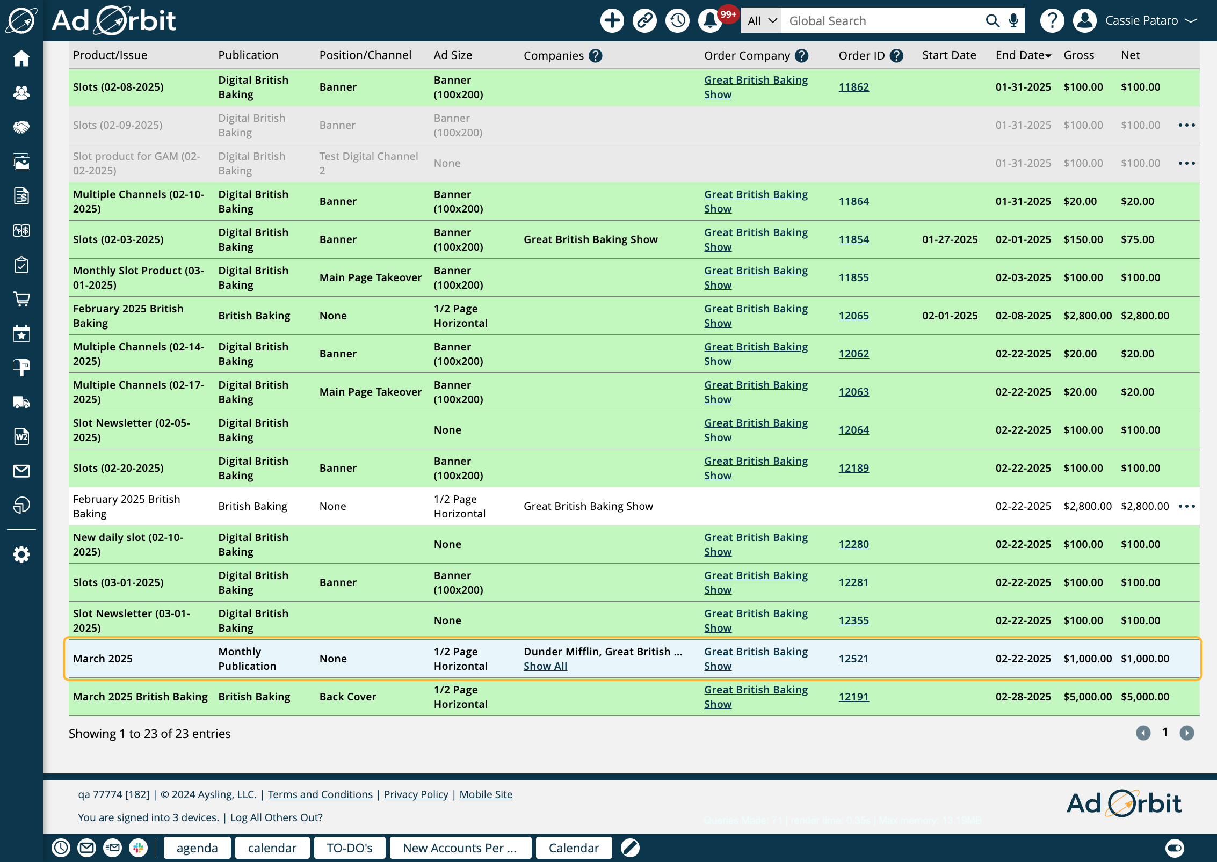Go to next page arrow
Viewport: 1217px width, 862px height.
click(x=1186, y=733)
